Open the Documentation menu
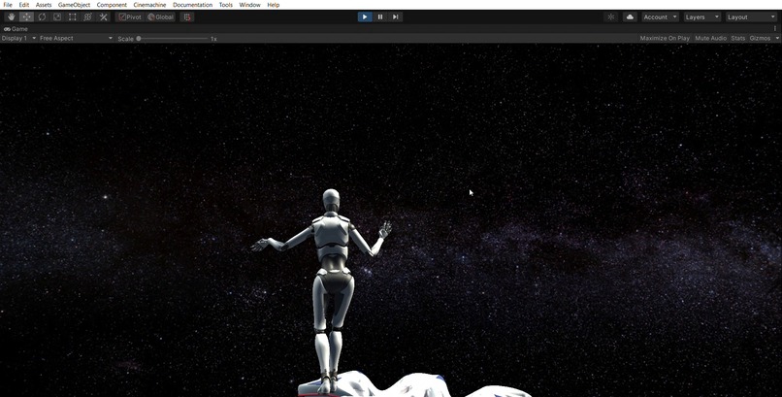 pyautogui.click(x=192, y=5)
